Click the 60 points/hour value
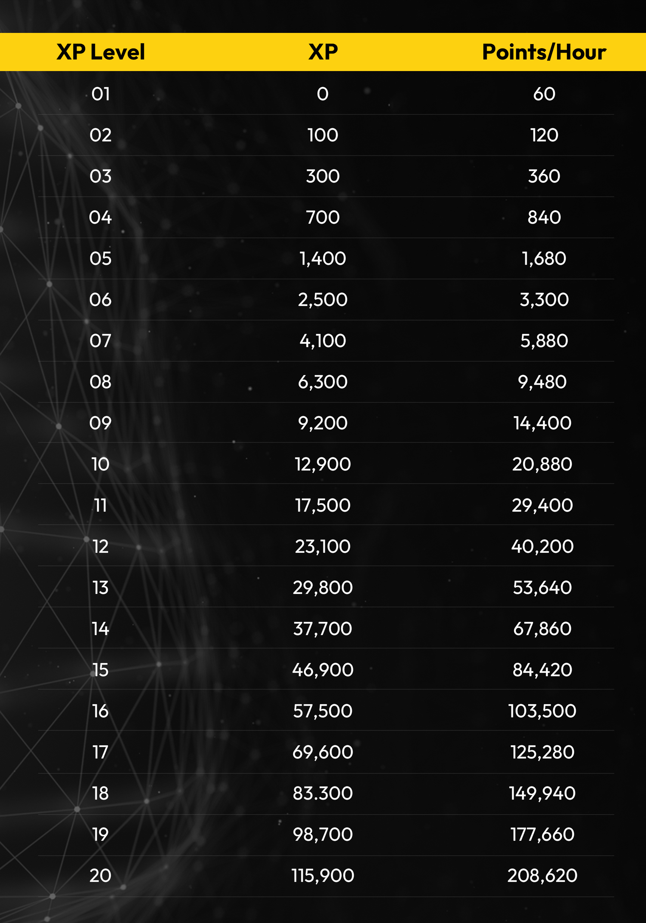 (544, 94)
